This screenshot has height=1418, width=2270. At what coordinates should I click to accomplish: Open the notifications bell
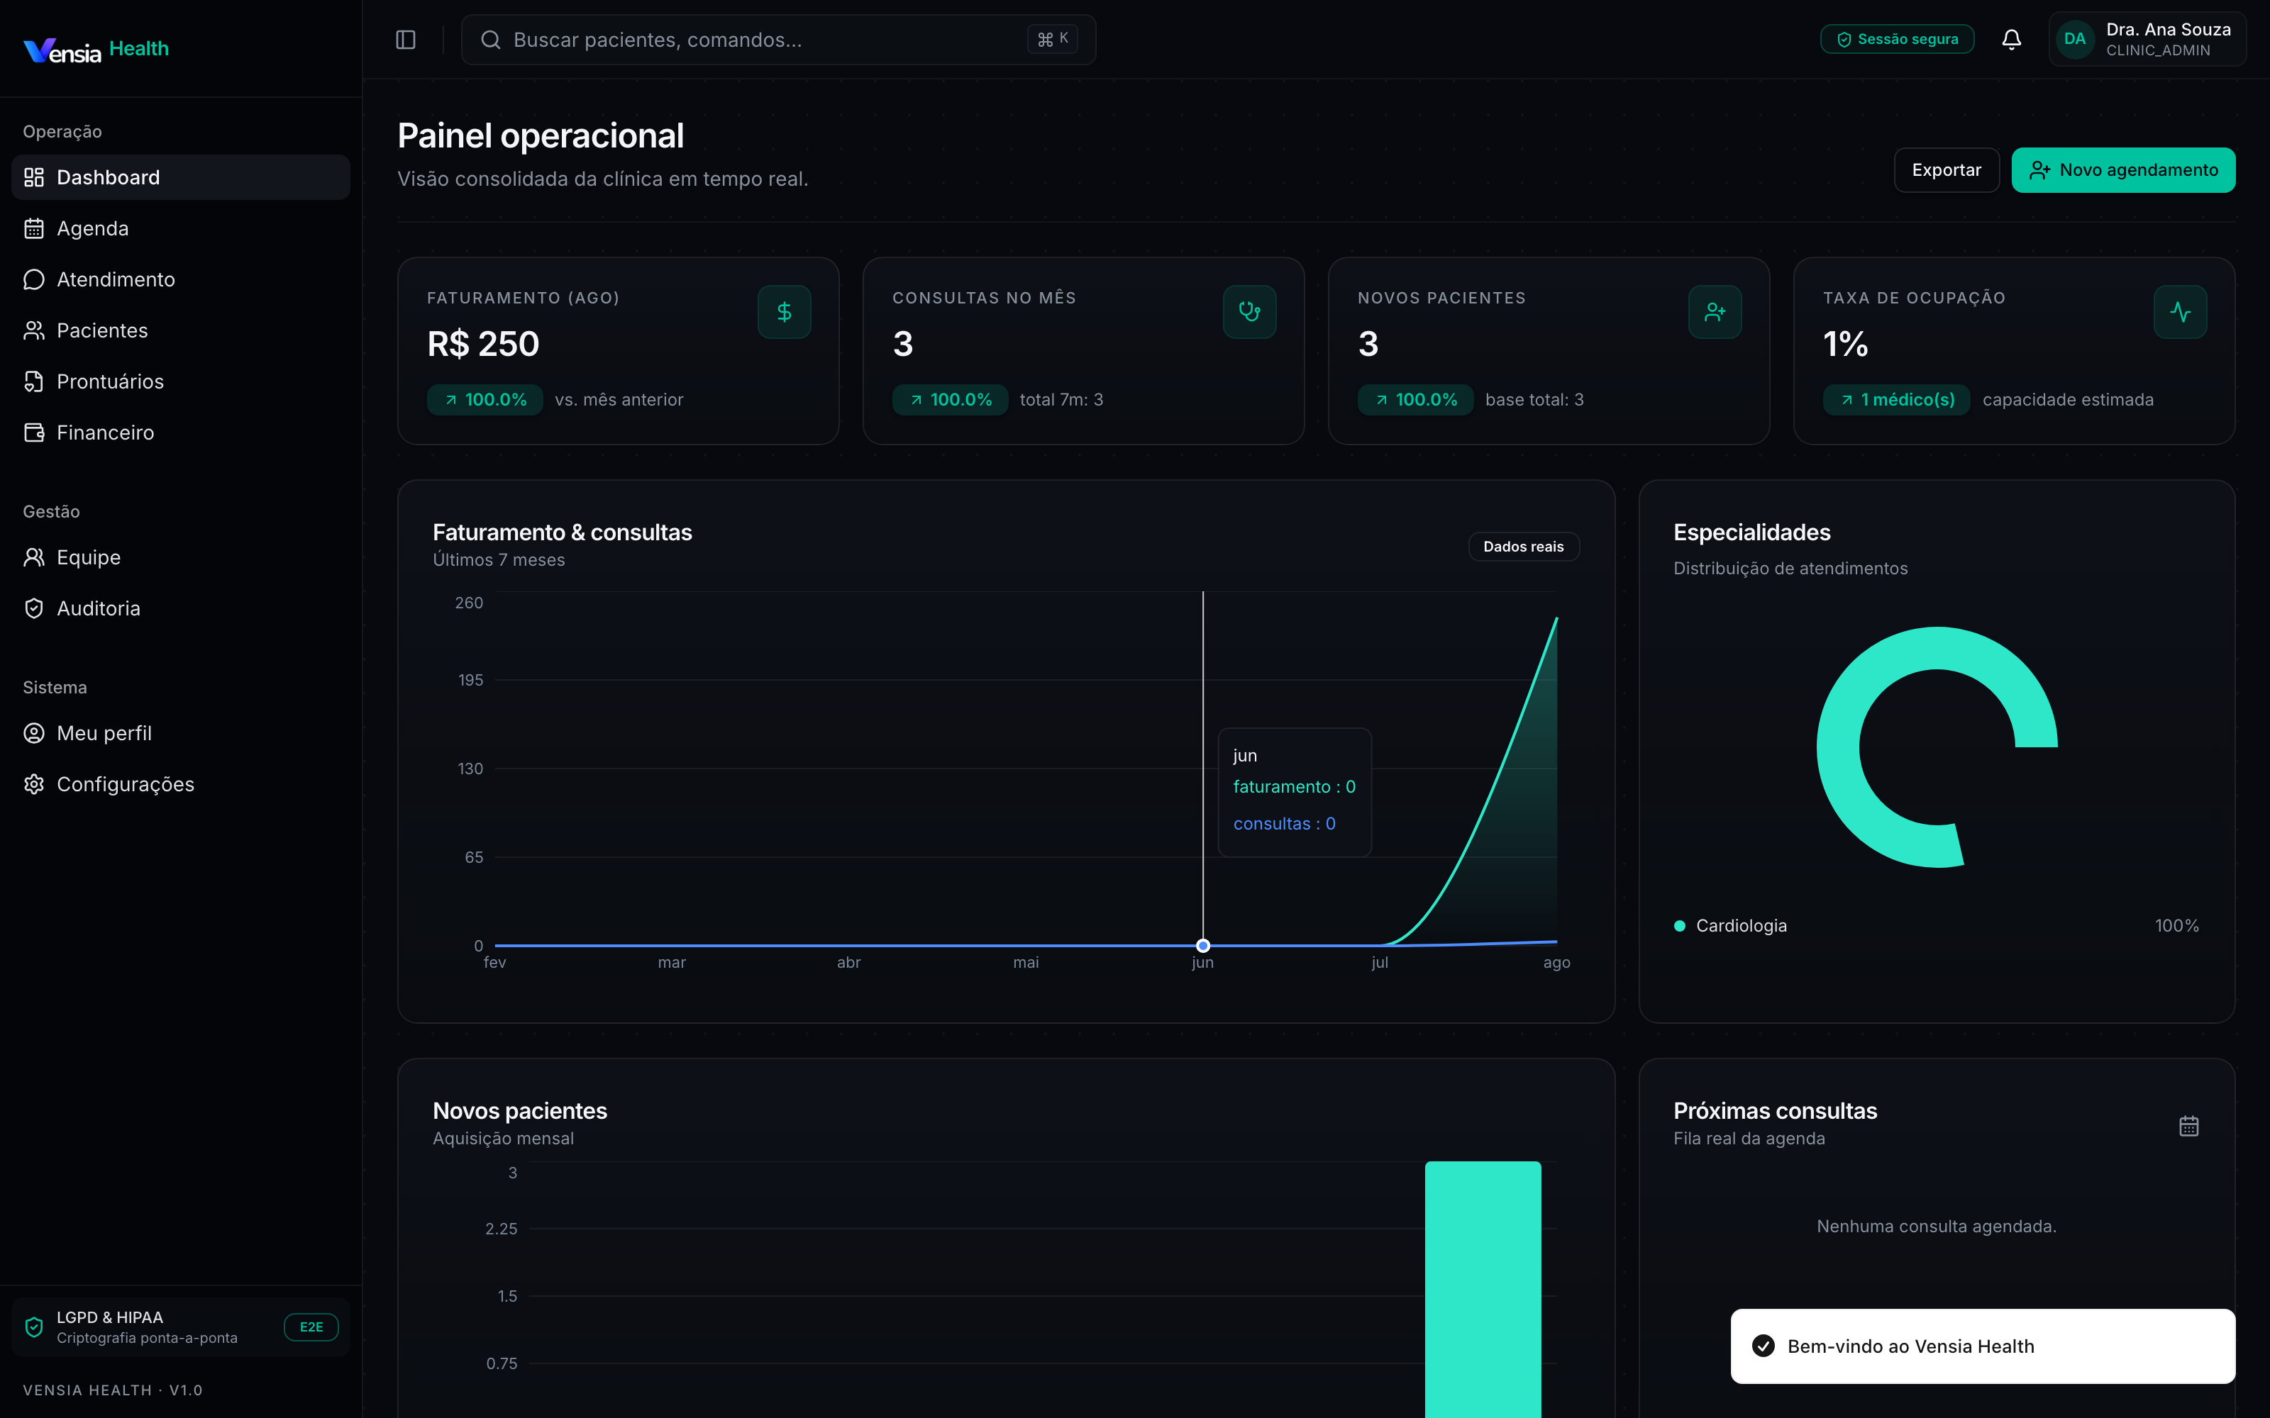2011,40
